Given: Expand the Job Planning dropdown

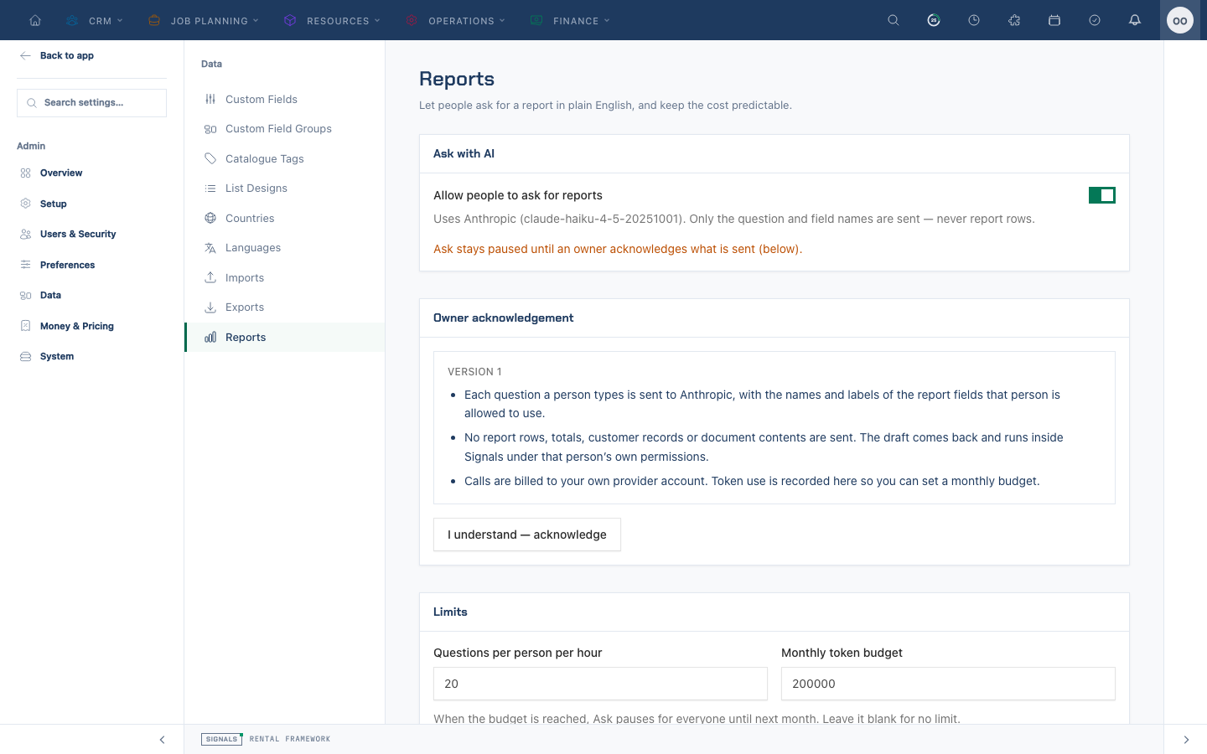Looking at the screenshot, I should pos(203,20).
